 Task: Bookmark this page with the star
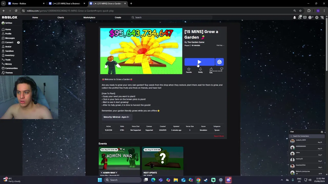[300, 11]
